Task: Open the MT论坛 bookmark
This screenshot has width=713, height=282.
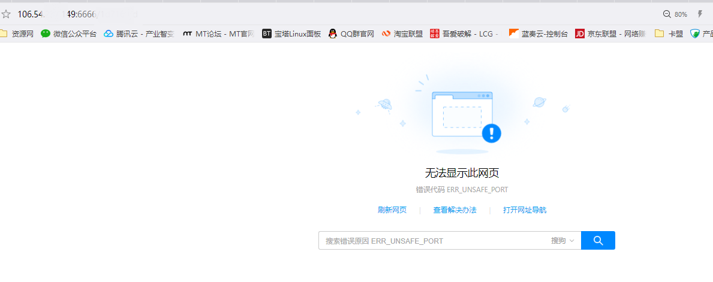Action: tap(218, 34)
